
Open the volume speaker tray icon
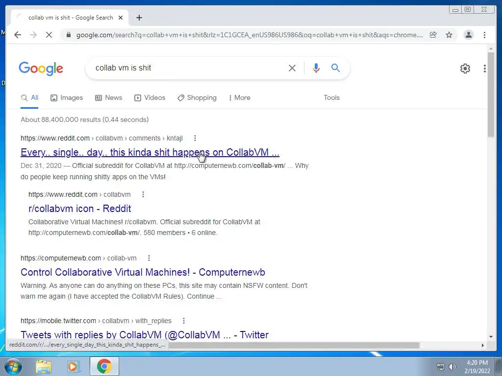coord(452,367)
